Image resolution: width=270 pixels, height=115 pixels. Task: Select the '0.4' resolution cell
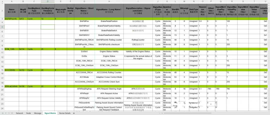[202, 22]
